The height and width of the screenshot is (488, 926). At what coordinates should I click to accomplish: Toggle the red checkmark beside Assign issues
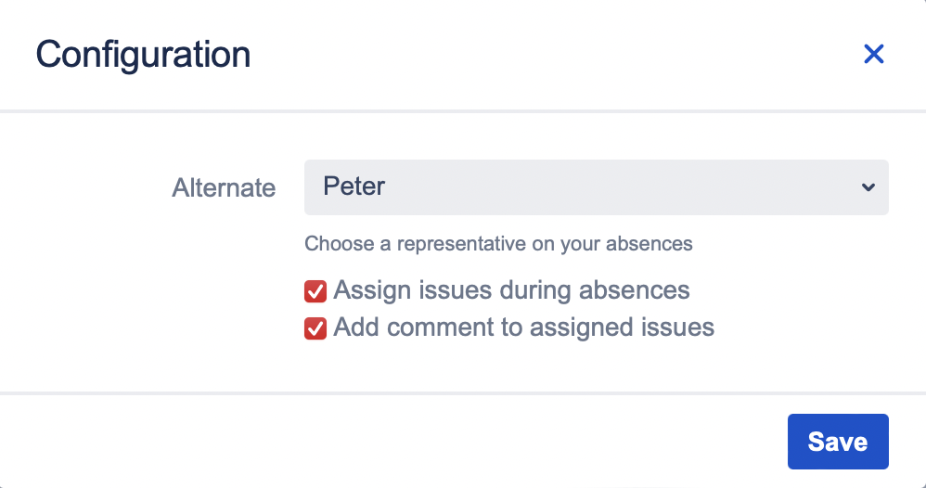[315, 291]
